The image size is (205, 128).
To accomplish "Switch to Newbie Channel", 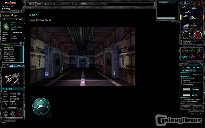I will click(9, 58).
